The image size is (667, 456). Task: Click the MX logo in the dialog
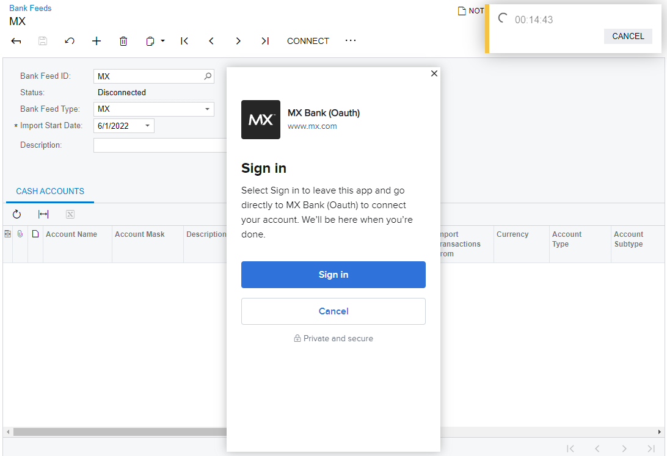click(x=261, y=120)
